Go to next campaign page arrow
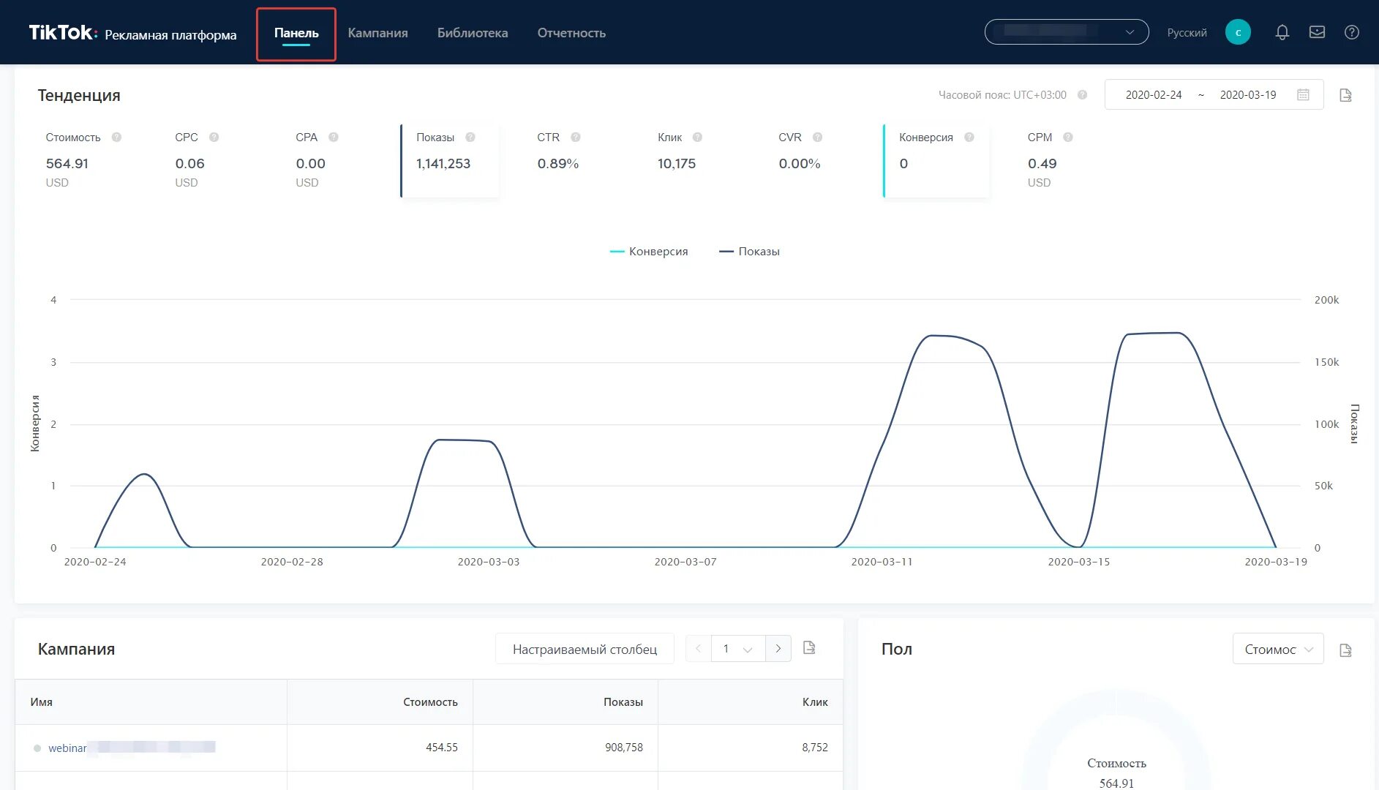 pyautogui.click(x=778, y=649)
